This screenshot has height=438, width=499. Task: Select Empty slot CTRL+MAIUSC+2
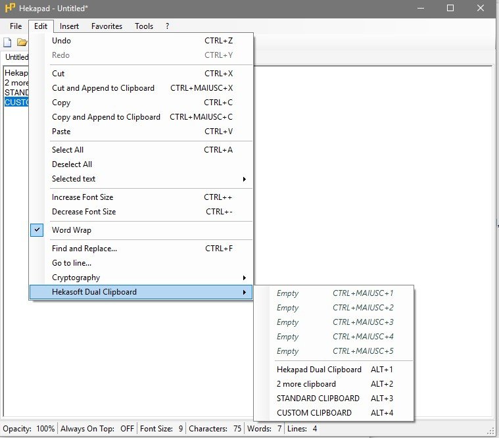tap(334, 308)
